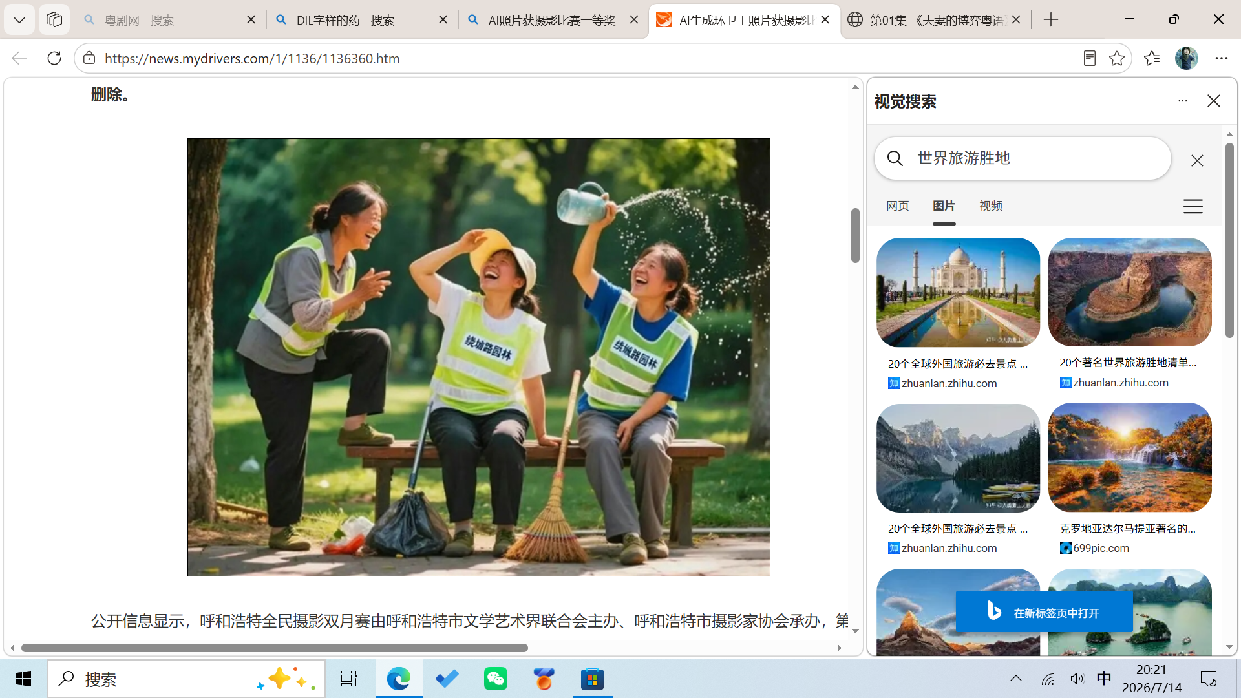Click the sanitation workers article image

tap(479, 357)
